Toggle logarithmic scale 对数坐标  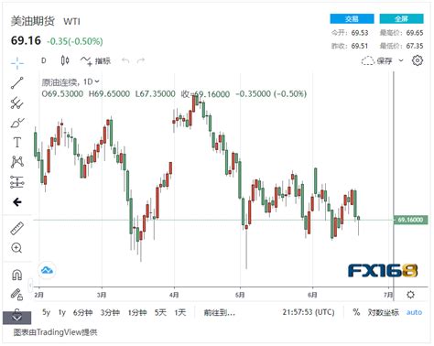pyautogui.click(x=384, y=312)
